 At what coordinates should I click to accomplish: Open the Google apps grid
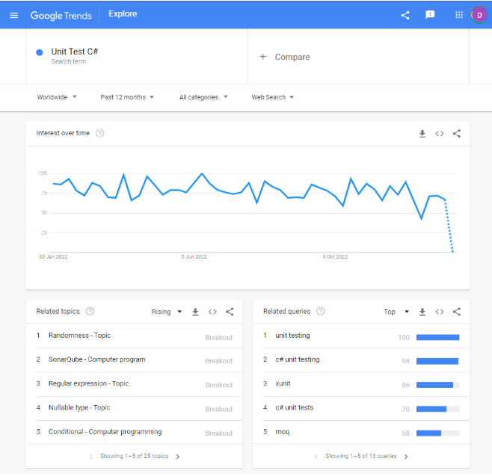(x=459, y=15)
